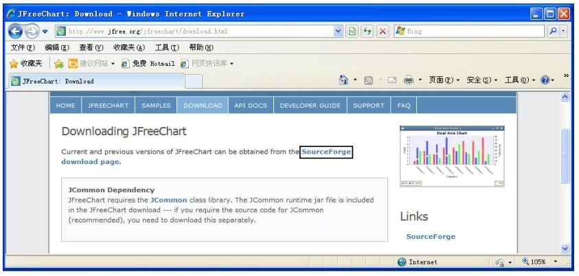Open the recent pages dropdown beside Forward
Viewport: 579px width, 276px height.
click(x=45, y=32)
